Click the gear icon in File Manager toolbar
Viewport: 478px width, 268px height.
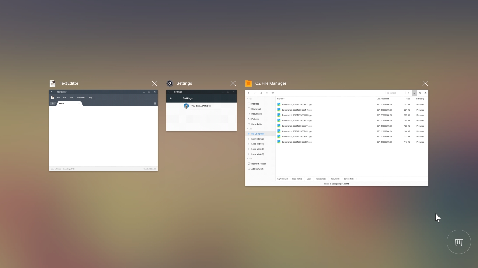(x=273, y=93)
